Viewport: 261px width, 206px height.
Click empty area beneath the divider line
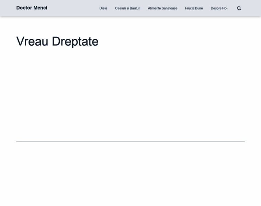(x=130, y=172)
